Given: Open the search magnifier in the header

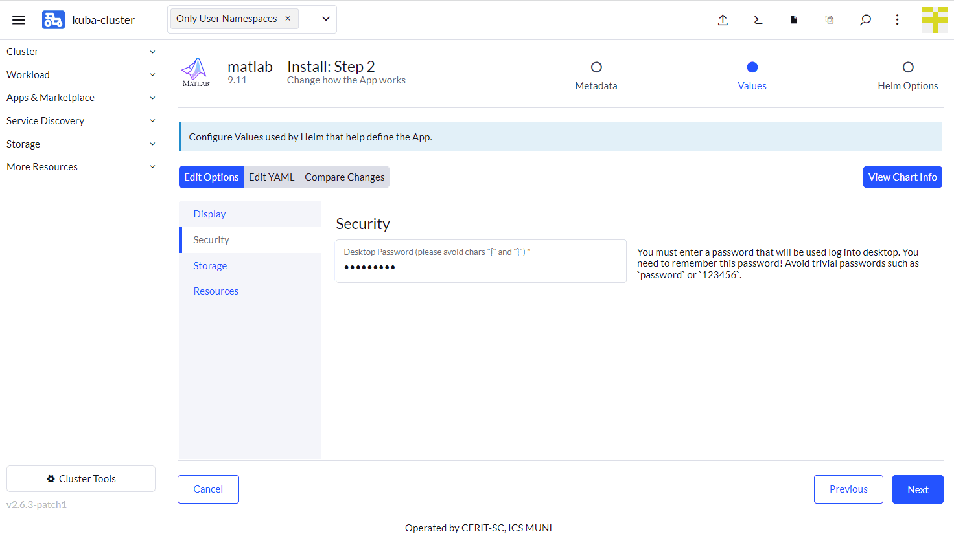Looking at the screenshot, I should [865, 19].
